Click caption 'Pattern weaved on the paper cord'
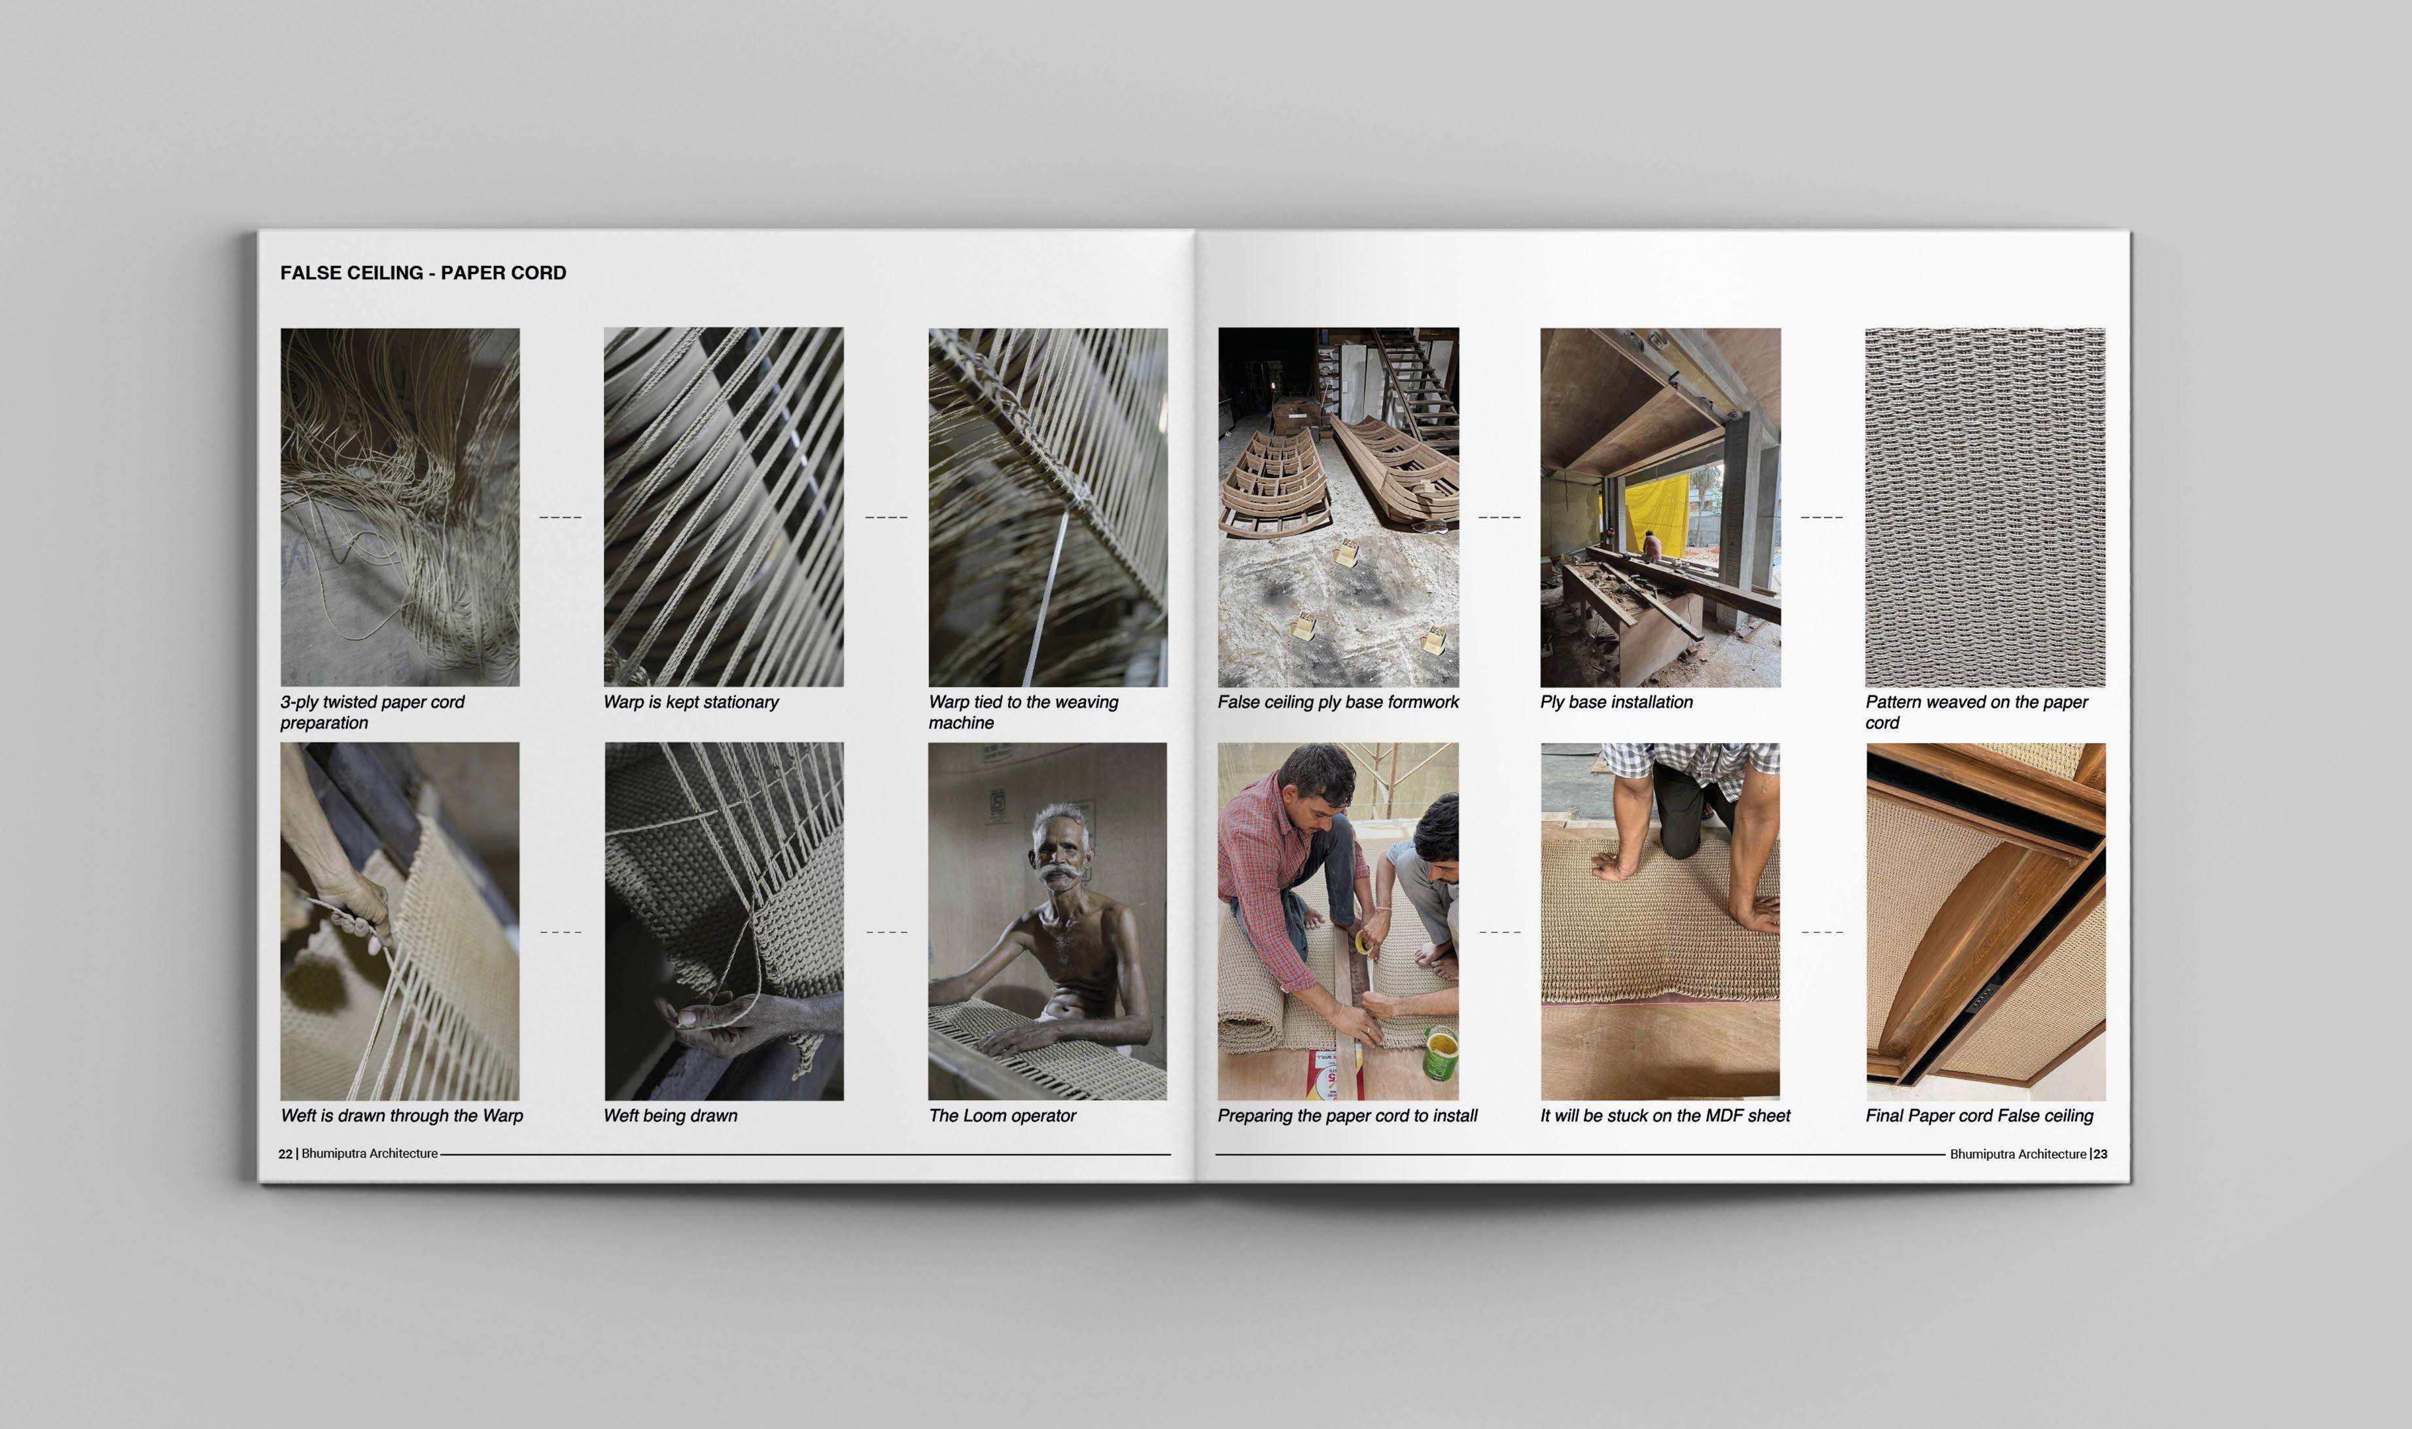The image size is (2412, 1429). 1976,712
